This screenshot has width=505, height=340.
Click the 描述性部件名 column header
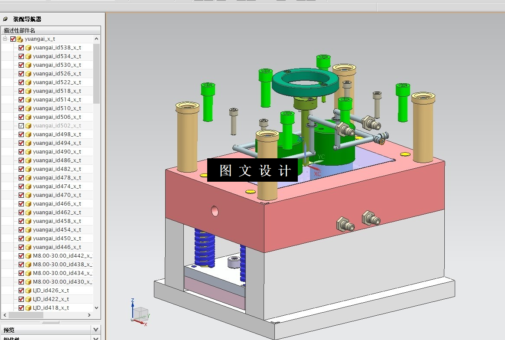point(51,30)
